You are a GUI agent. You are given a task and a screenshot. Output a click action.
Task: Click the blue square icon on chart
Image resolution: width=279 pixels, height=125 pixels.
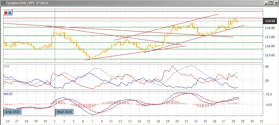click(9, 13)
